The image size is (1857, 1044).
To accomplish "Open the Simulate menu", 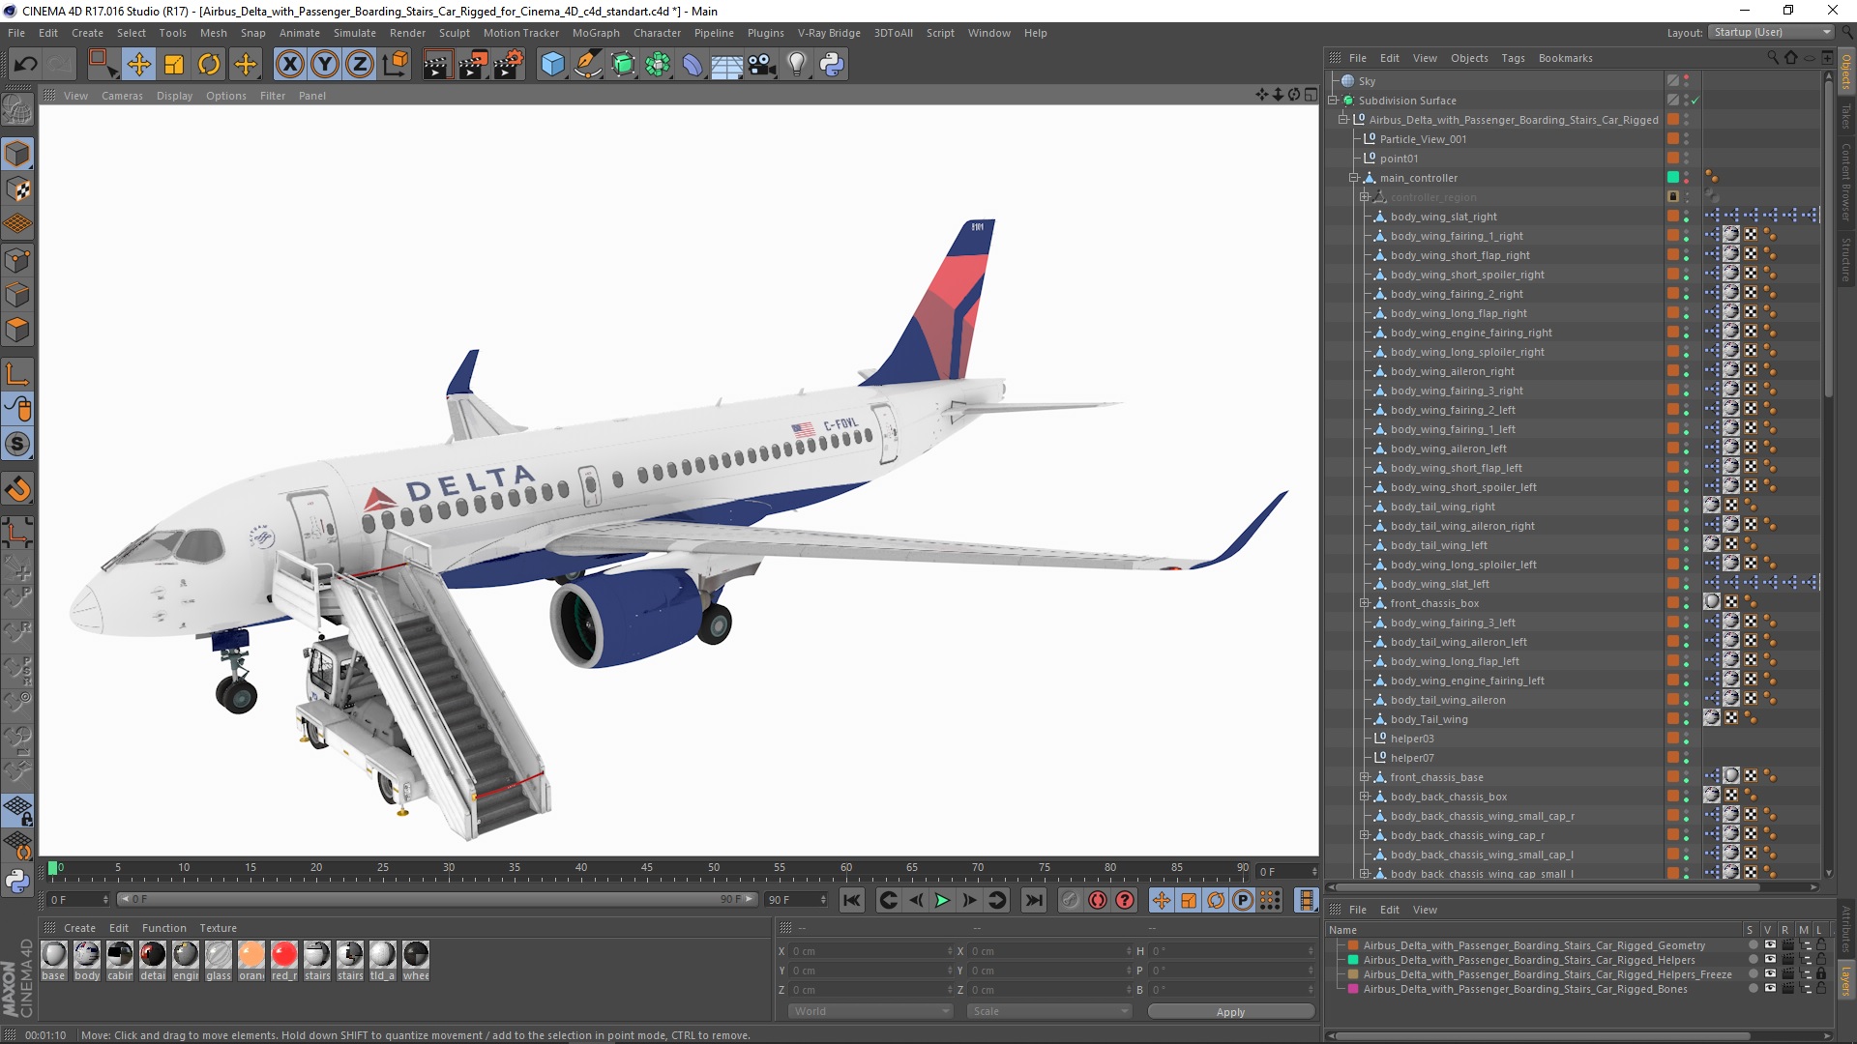I will click(355, 33).
